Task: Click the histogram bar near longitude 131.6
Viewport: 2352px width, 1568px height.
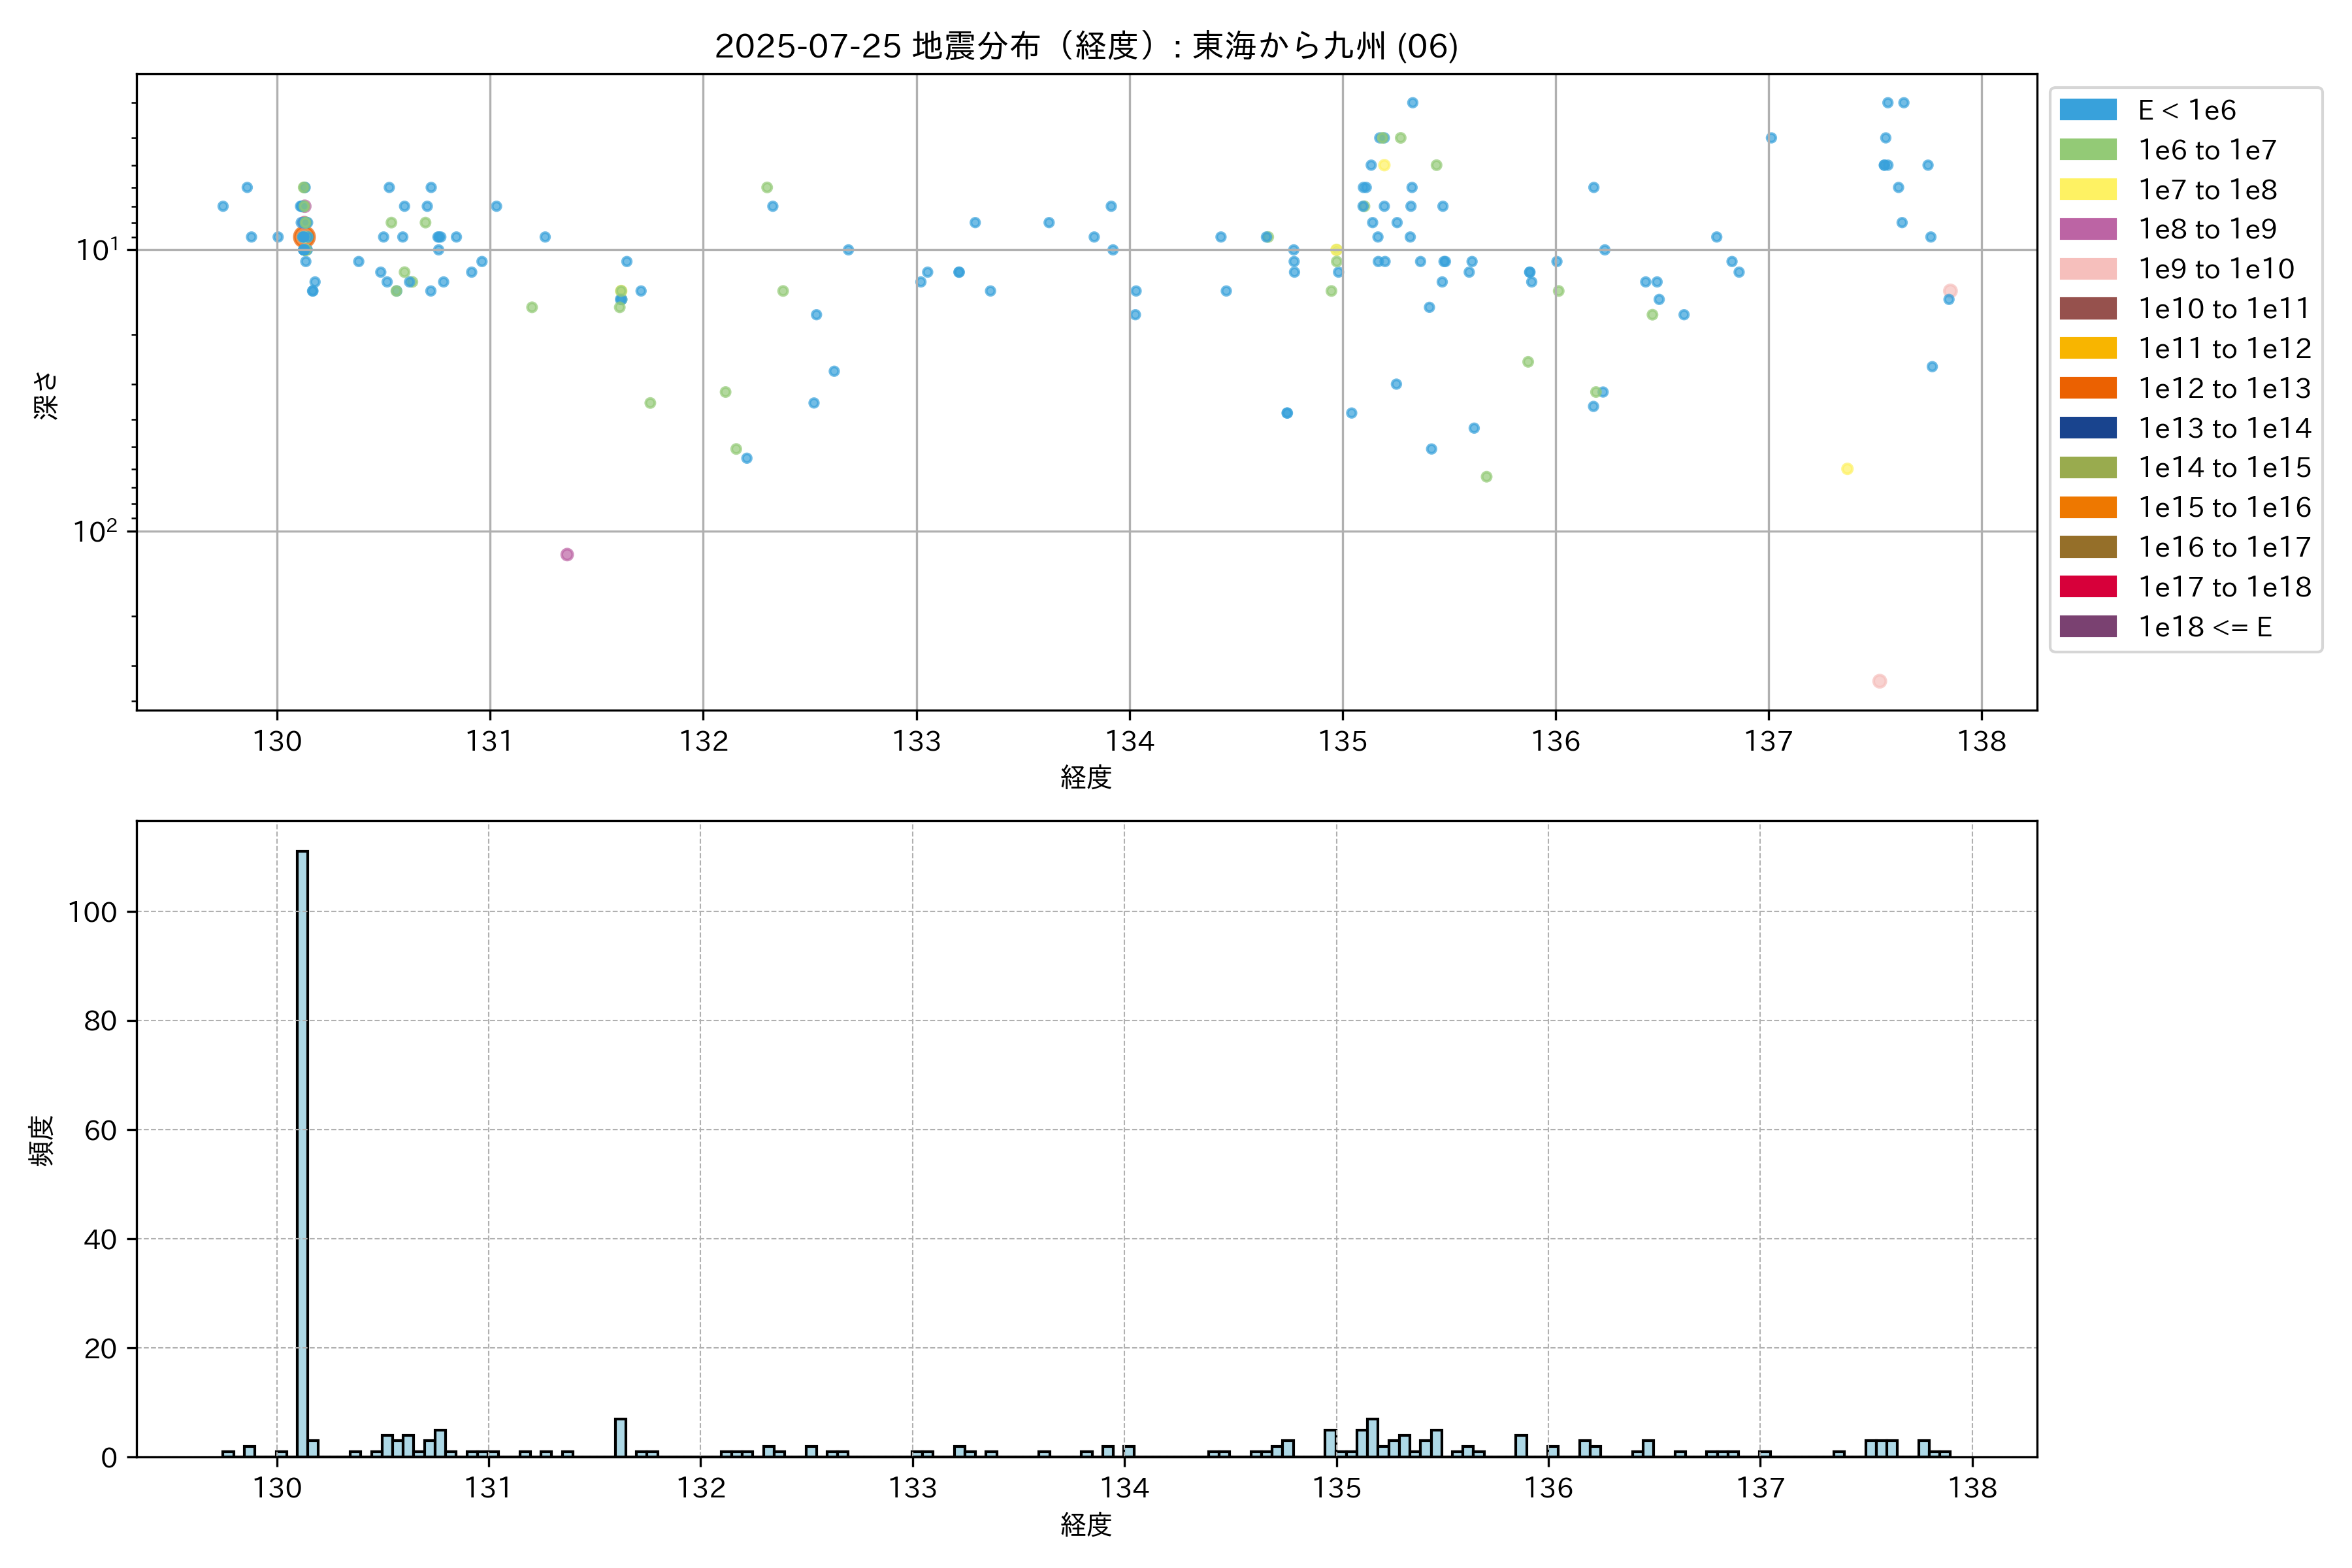Action: [x=620, y=1438]
